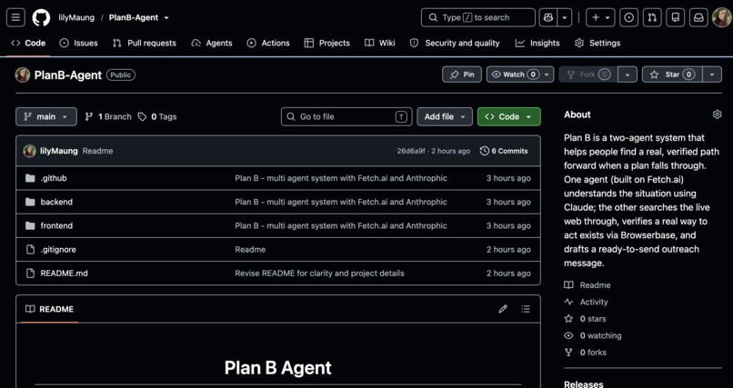Screen dimensions: 733x388
Task: Edit README with pencil icon
Action: (503, 309)
